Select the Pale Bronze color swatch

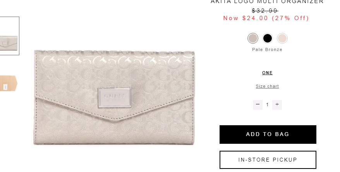point(253,39)
